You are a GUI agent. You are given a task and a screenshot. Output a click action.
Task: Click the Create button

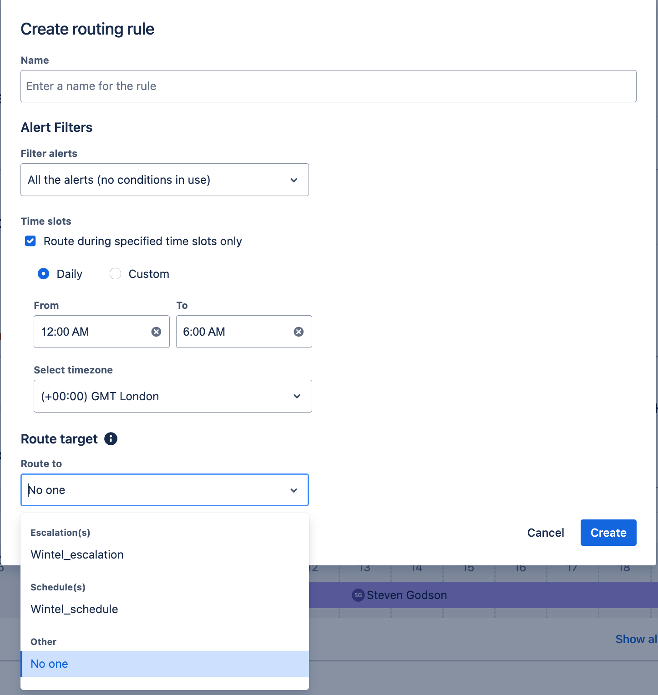pos(608,533)
